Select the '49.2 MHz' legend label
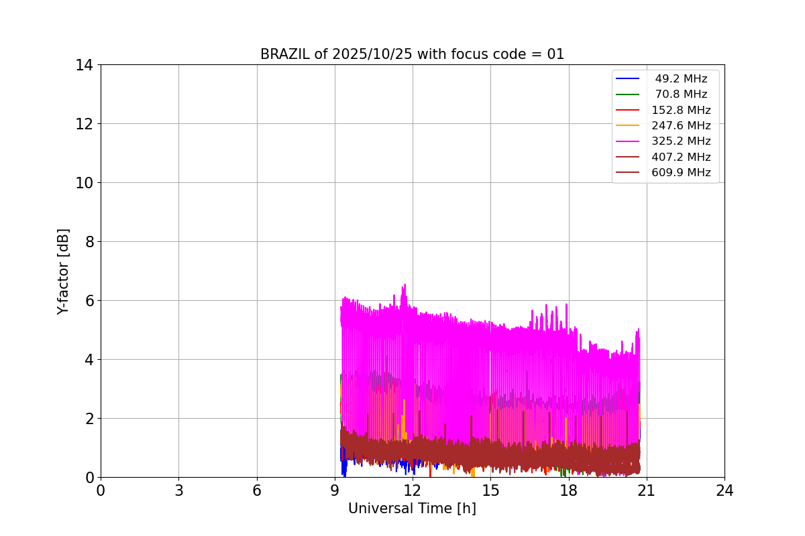The width and height of the screenshot is (805, 536). click(681, 79)
